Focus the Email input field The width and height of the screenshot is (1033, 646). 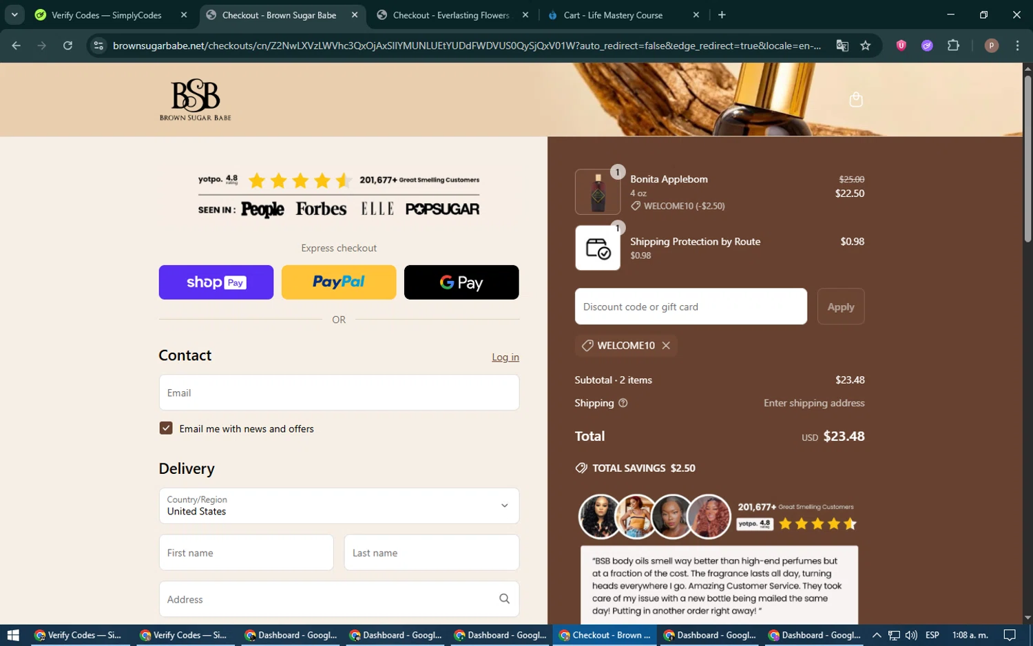coord(339,393)
